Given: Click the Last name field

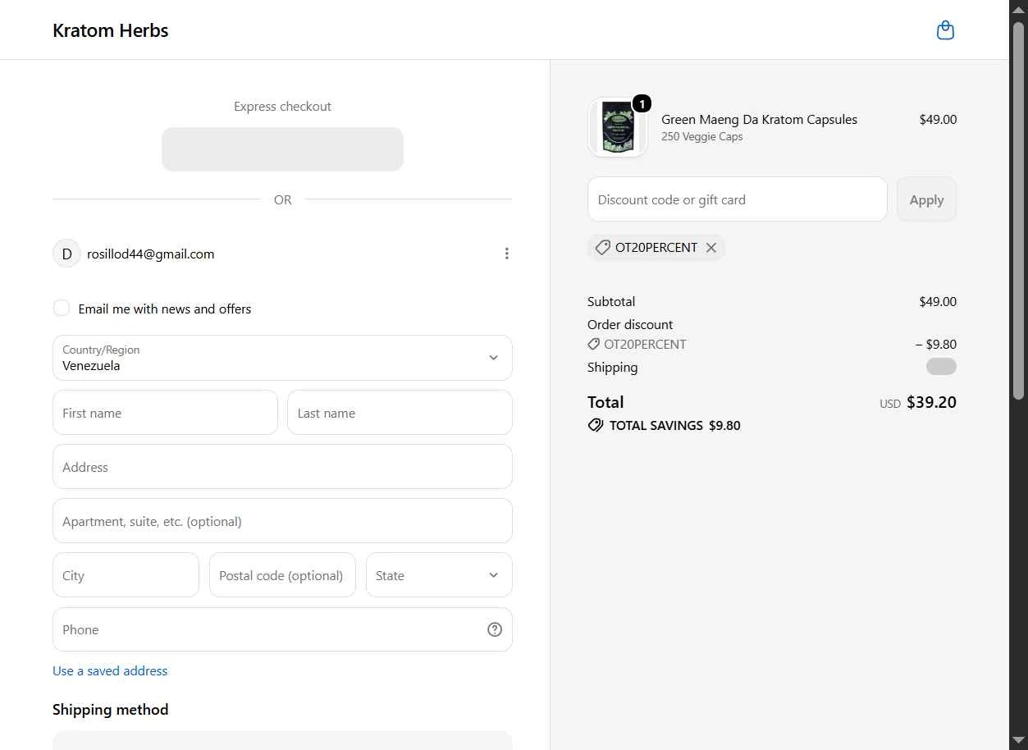Looking at the screenshot, I should click(400, 413).
